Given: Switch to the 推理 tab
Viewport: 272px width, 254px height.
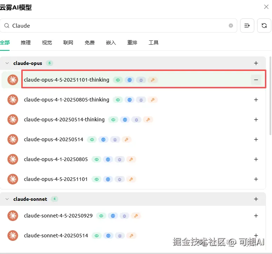Looking at the screenshot, I should click(x=26, y=43).
